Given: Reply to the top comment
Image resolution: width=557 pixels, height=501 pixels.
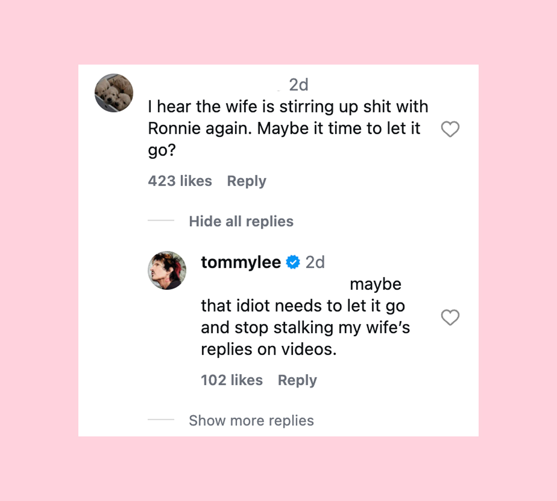Looking at the screenshot, I should point(246,181).
